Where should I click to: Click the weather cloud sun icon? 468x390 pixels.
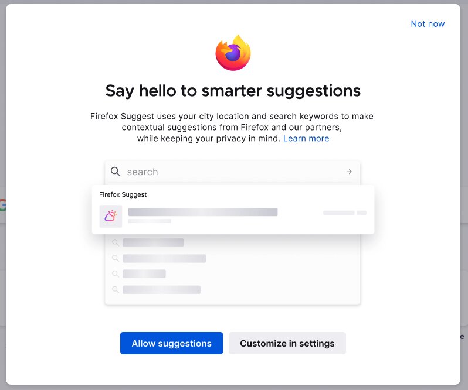point(111,216)
